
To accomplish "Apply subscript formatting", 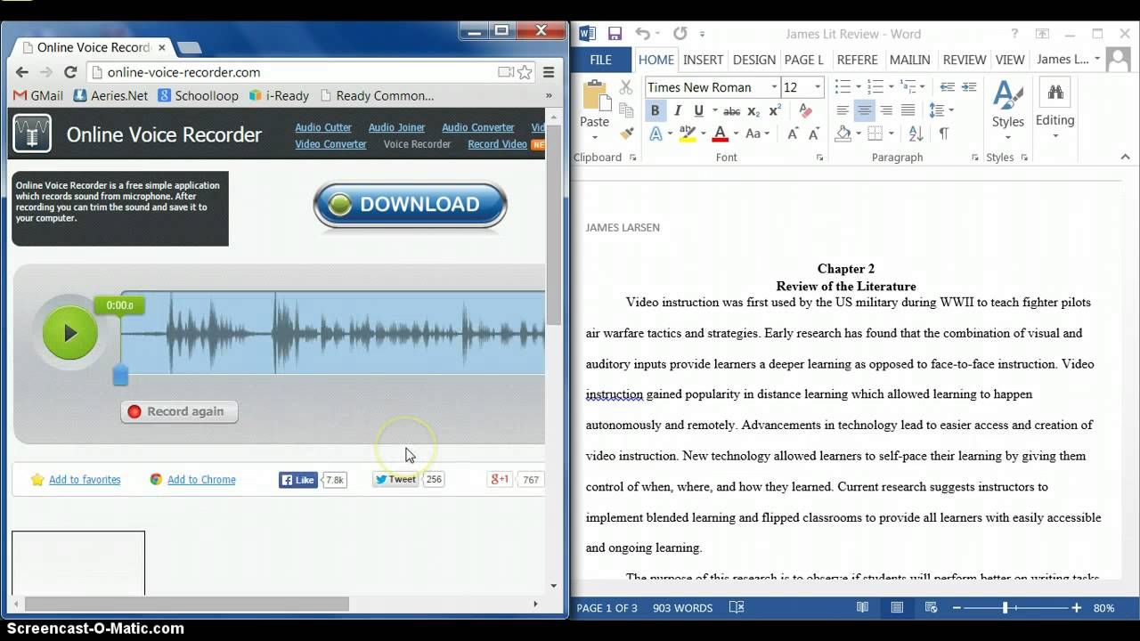I will pyautogui.click(x=753, y=110).
